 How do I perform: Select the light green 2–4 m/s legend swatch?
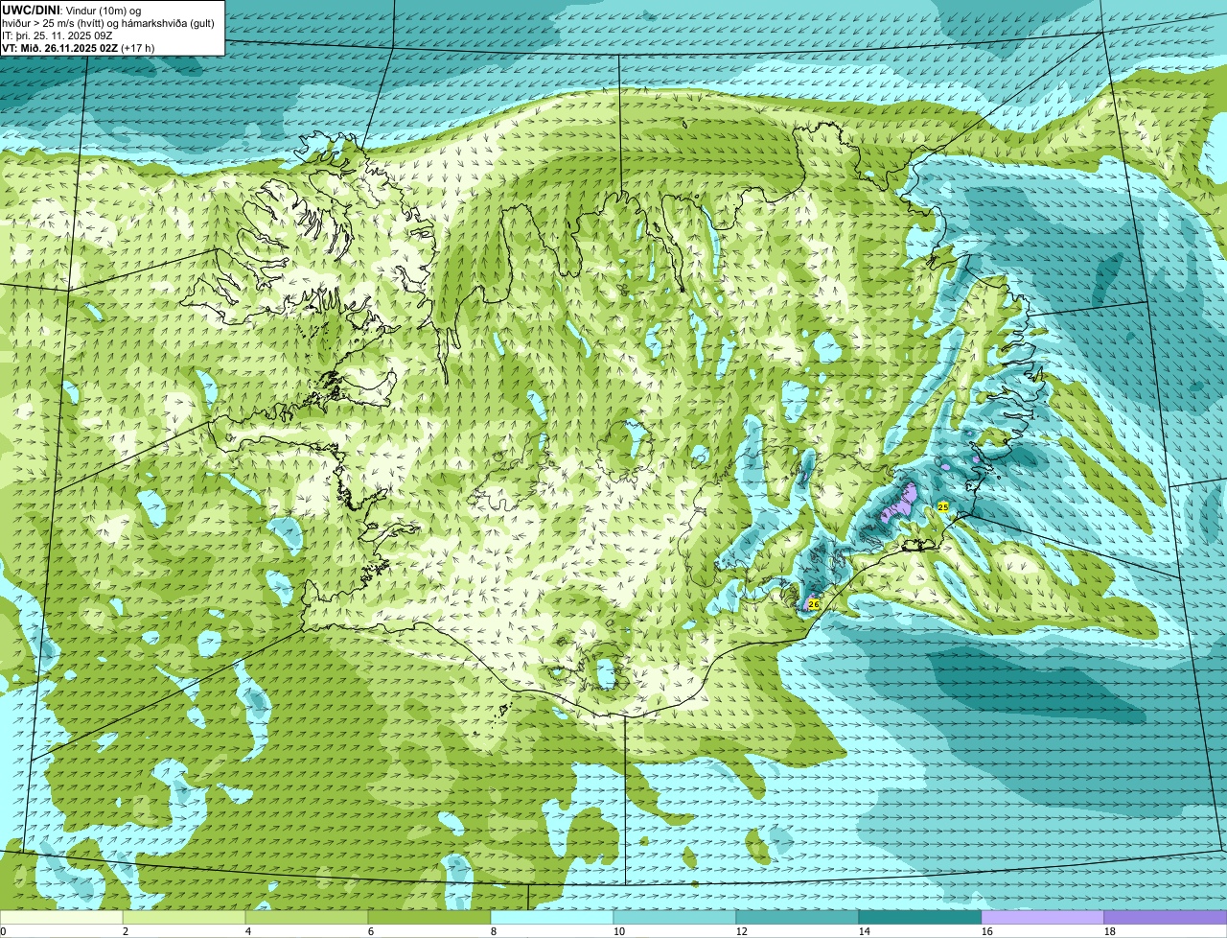(184, 918)
